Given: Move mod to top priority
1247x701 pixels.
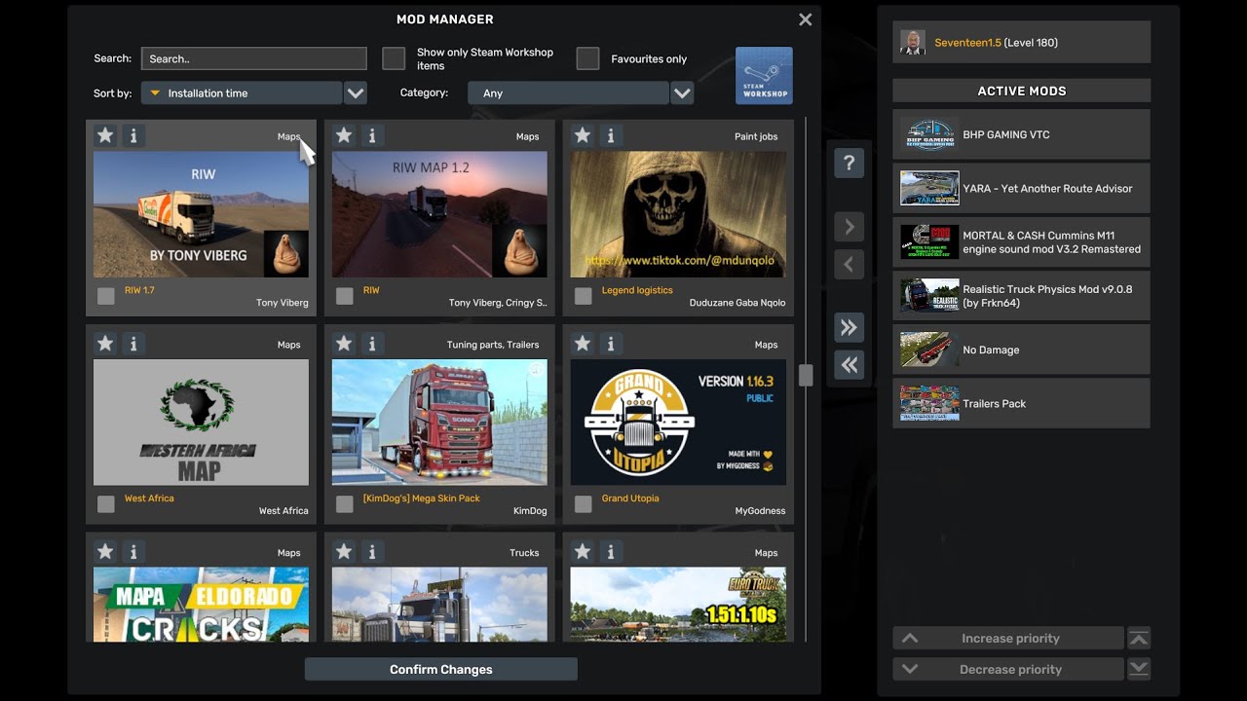Looking at the screenshot, I should coord(1139,639).
